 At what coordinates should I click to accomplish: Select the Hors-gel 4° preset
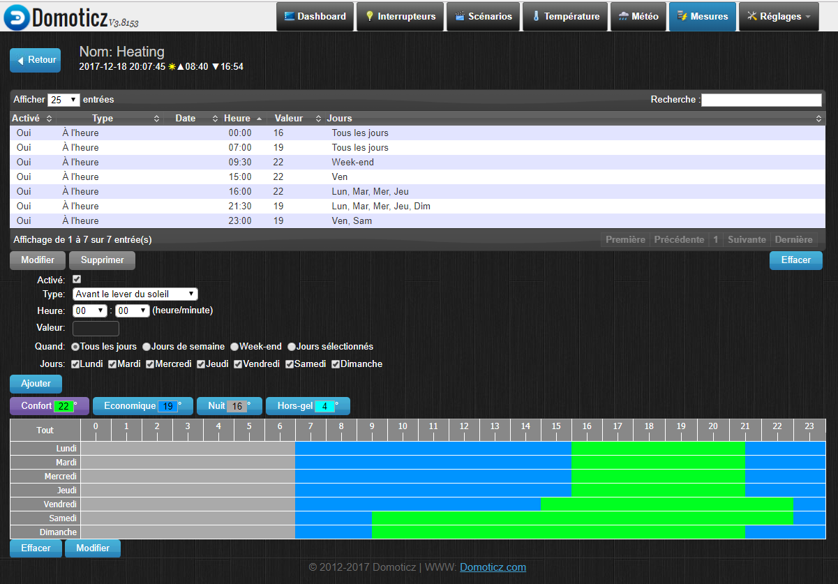(x=308, y=406)
